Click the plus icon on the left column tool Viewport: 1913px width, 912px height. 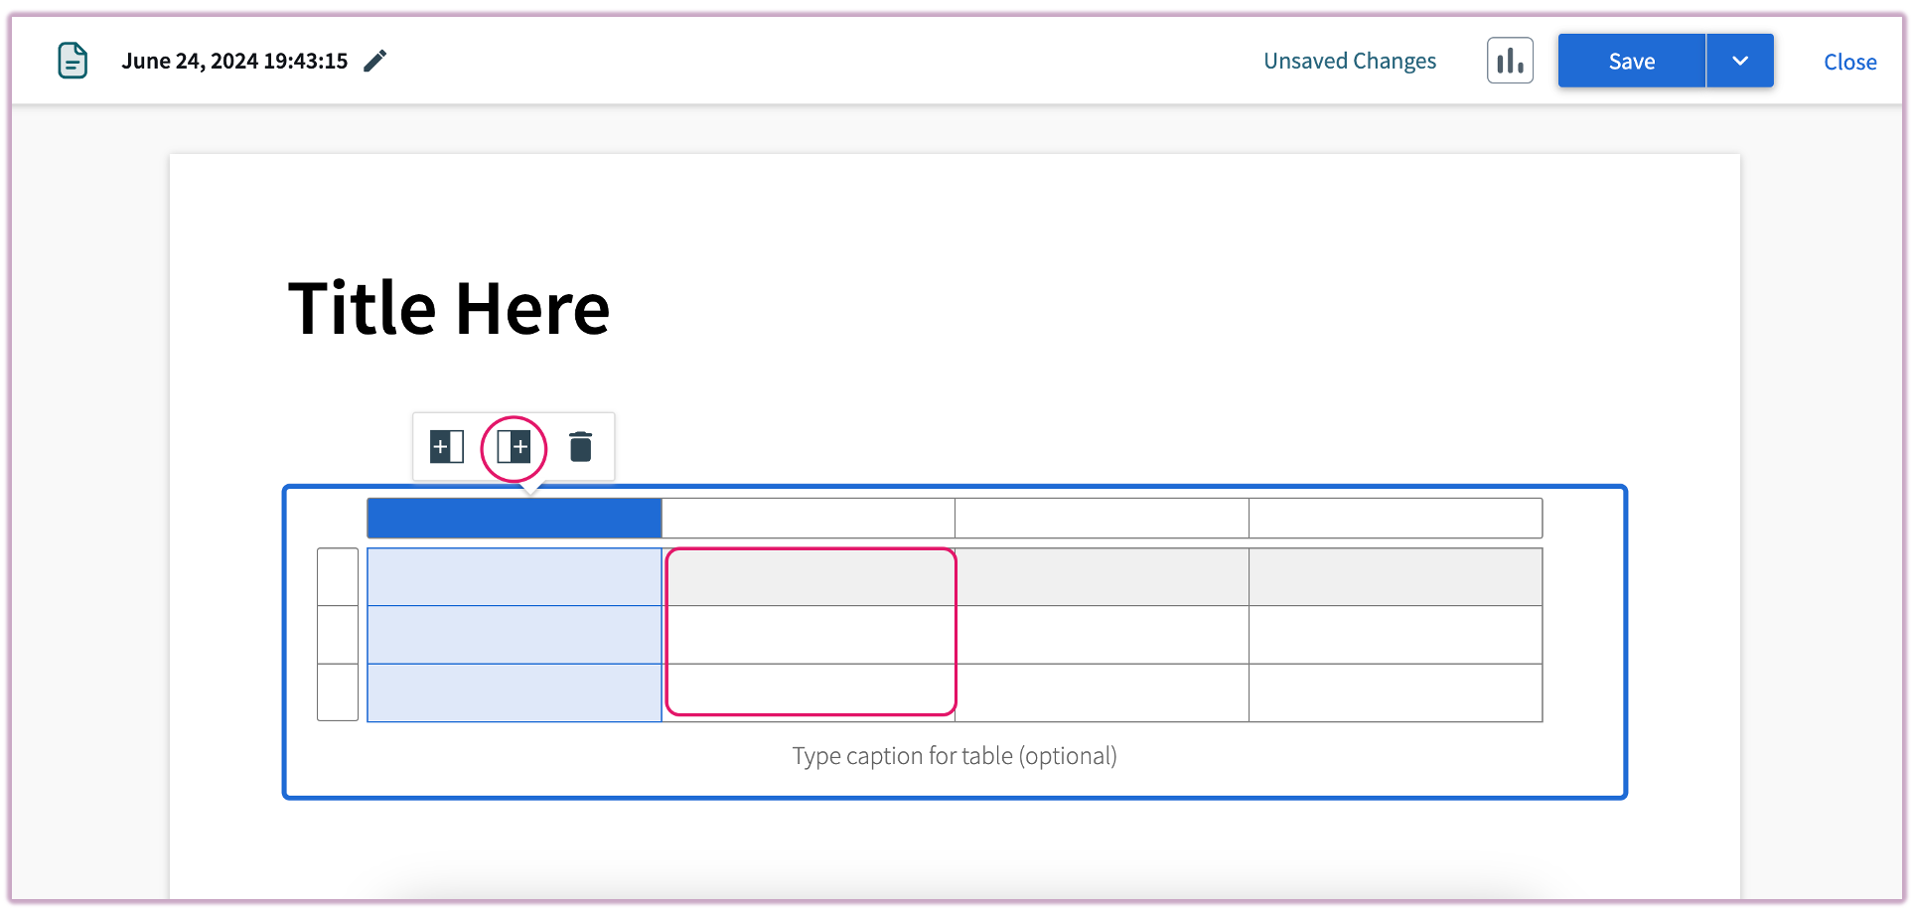[x=446, y=447]
